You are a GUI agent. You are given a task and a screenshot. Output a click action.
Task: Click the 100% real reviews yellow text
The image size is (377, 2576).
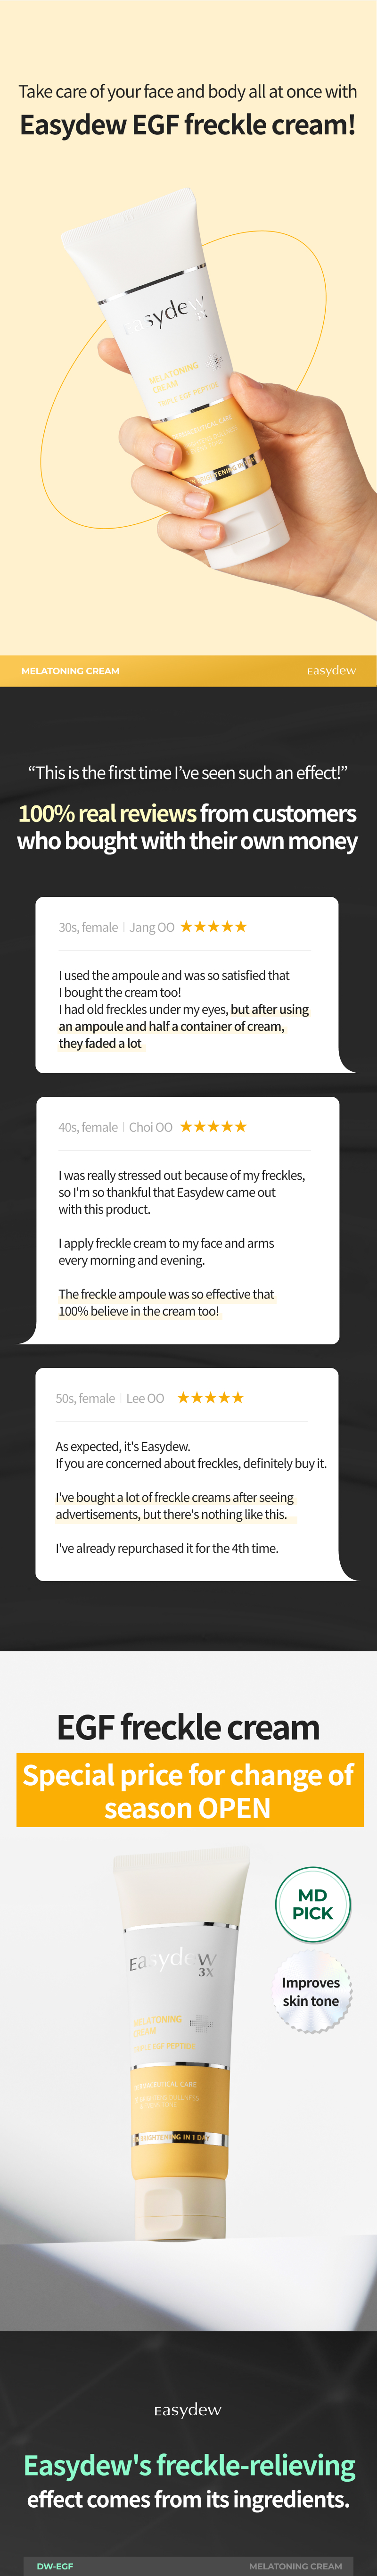(x=107, y=813)
